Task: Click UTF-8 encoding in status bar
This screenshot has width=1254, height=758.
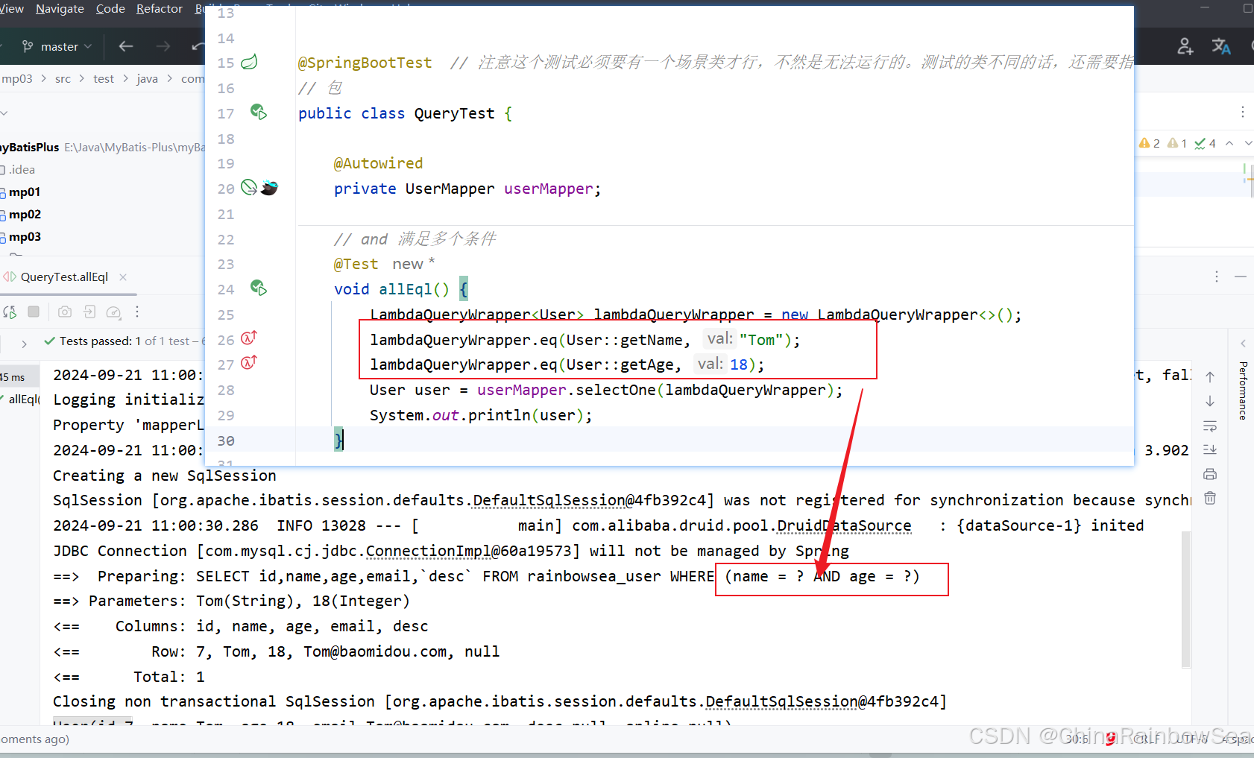Action: (1192, 739)
